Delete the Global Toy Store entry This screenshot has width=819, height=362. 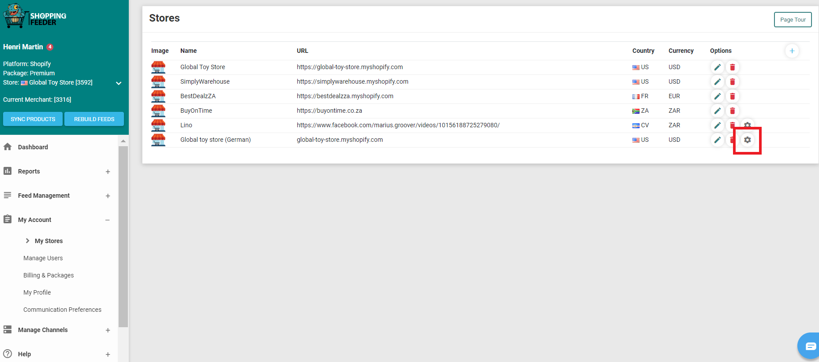pos(733,67)
